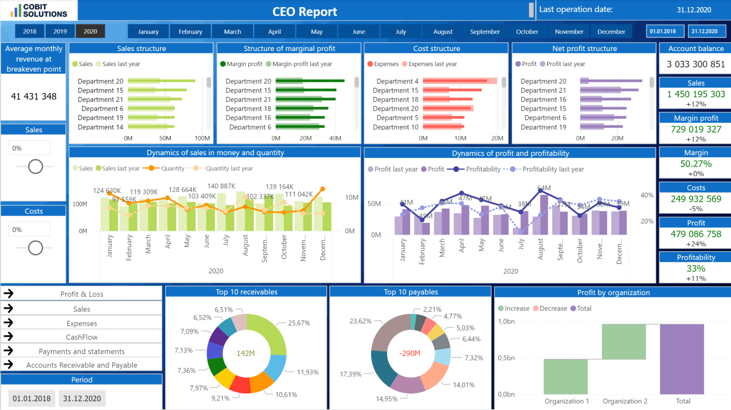Click the Sales percentage slider handle
Viewport: 731px width, 410px height.
35,166
